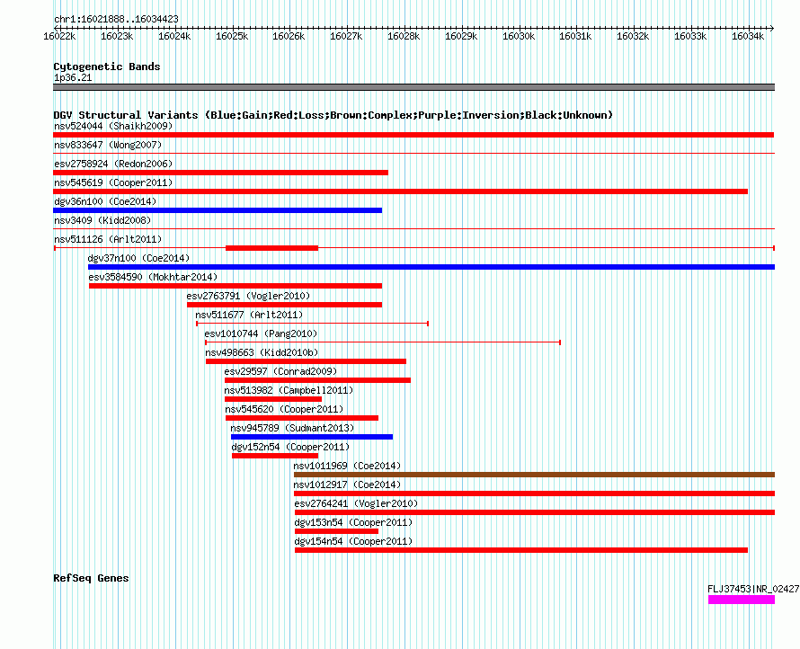Viewport: 800px width, 649px height.
Task: Click the Cytogenetic Bands track title
Action: (x=107, y=67)
